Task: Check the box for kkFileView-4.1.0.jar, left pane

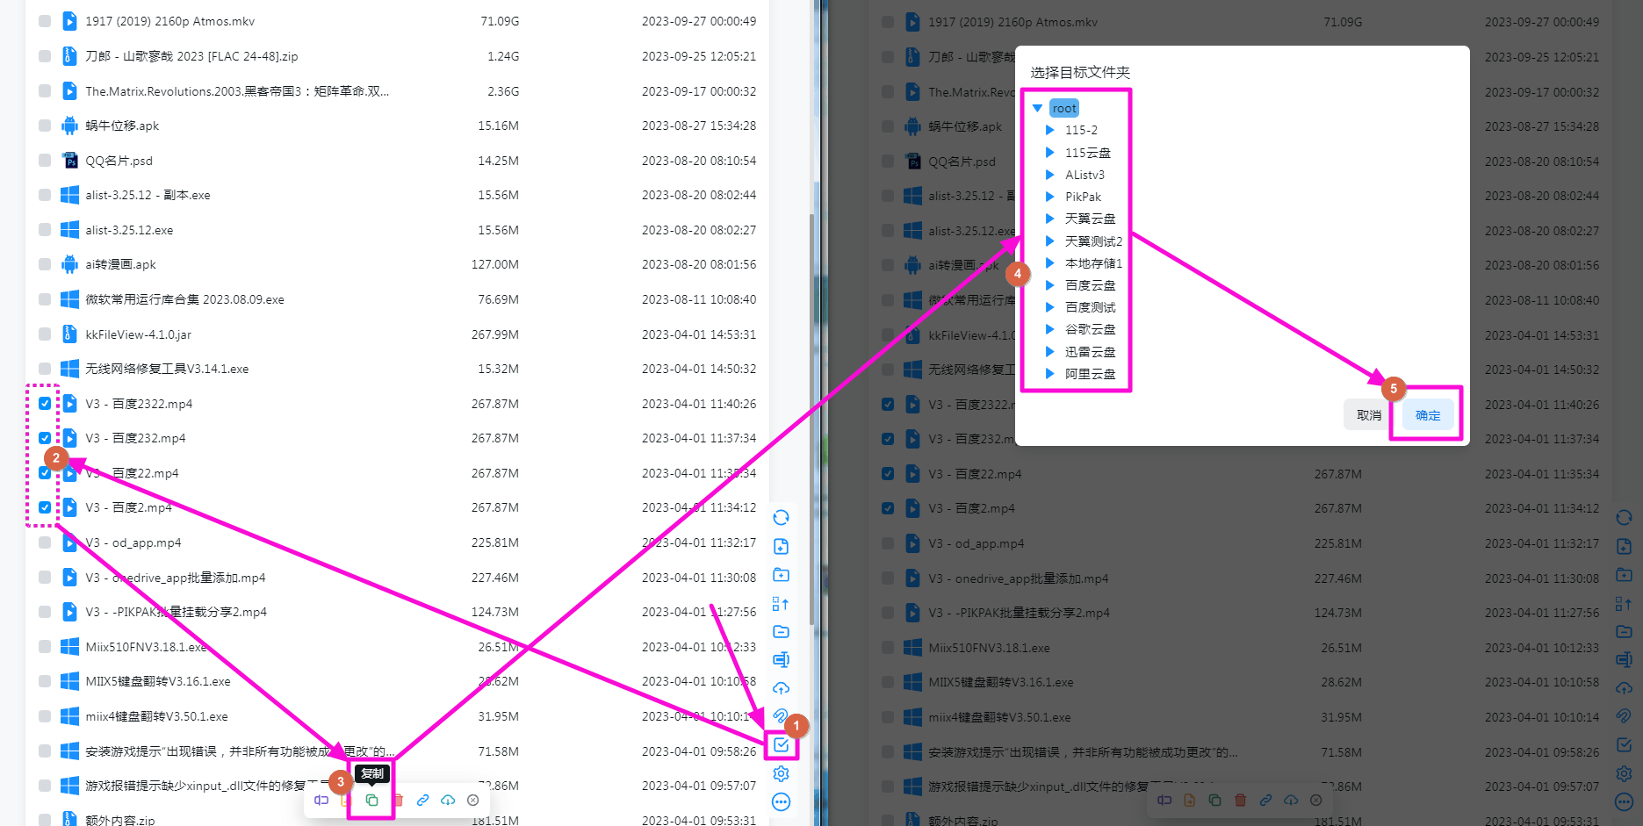Action: pos(45,334)
